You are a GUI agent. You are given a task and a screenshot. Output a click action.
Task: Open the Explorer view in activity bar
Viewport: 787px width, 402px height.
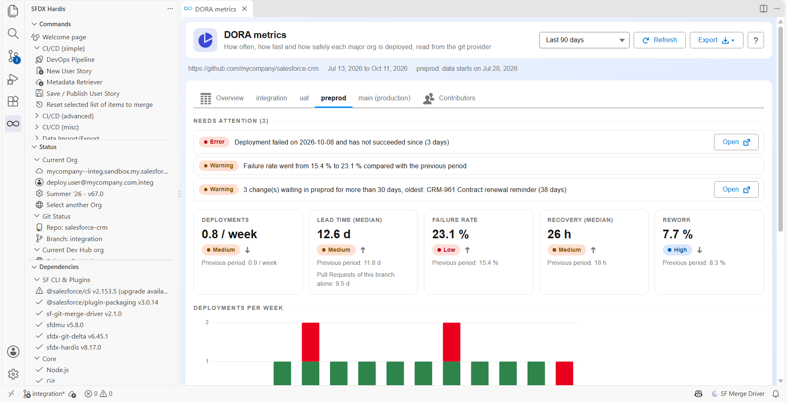[13, 11]
